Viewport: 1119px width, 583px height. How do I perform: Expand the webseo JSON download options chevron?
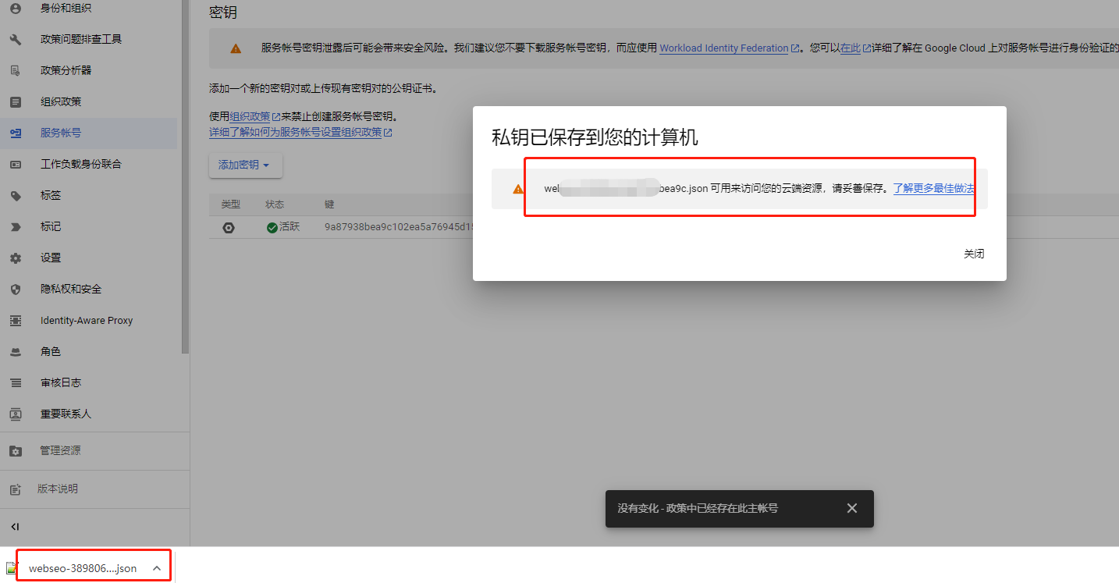click(x=157, y=568)
